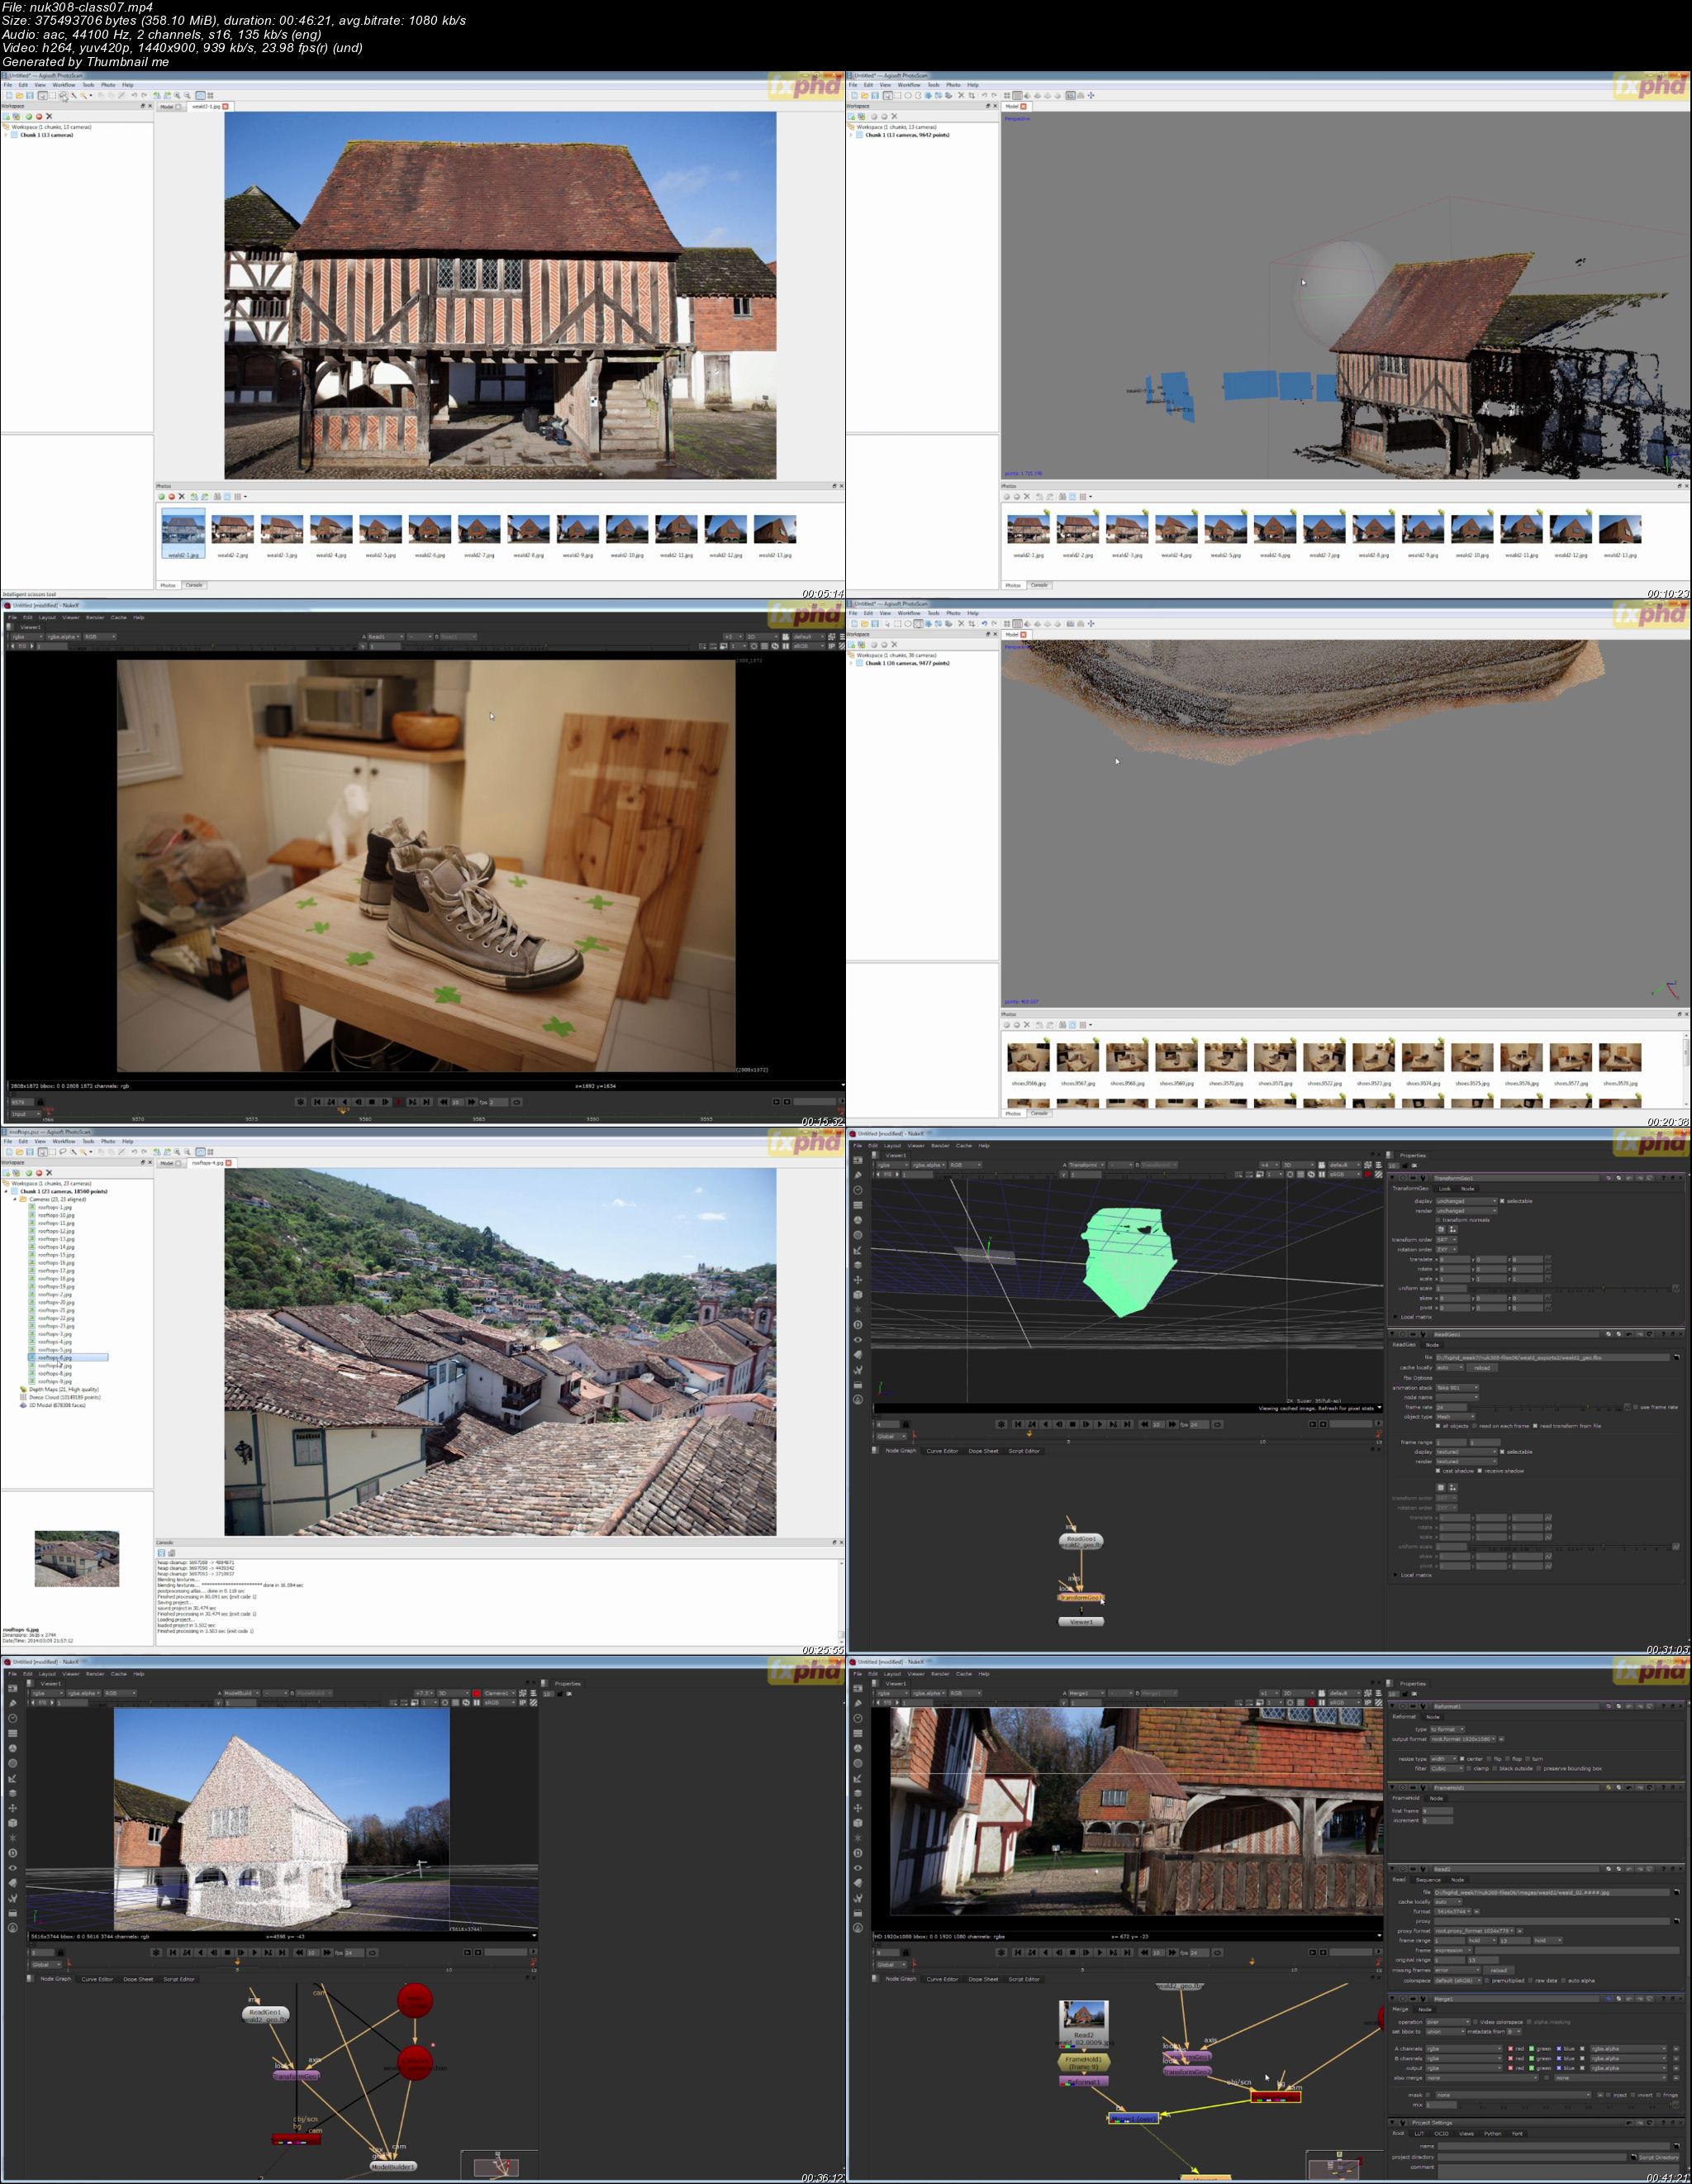
Task: Toggle 'transform normals' checkbox in TransformGeo1 properties
Action: coord(1438,1220)
